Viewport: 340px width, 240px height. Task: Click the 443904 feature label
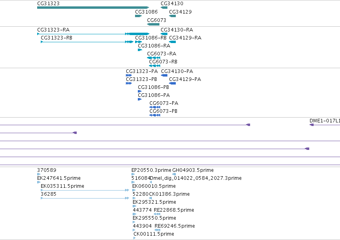142,226
